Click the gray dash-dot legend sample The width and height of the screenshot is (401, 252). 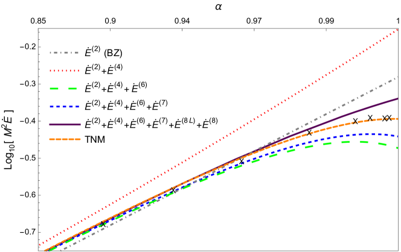pos(64,53)
